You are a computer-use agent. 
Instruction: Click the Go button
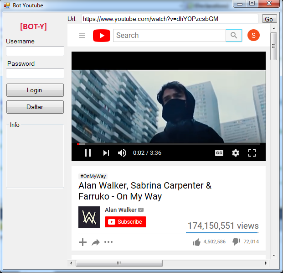(x=269, y=19)
